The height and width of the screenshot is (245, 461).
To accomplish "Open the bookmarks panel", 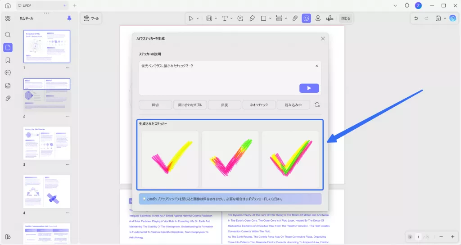I will tap(8, 60).
